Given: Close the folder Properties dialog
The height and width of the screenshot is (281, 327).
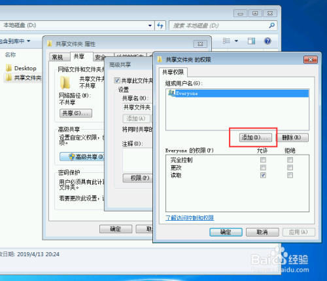Looking at the screenshot, I should click(x=200, y=44).
